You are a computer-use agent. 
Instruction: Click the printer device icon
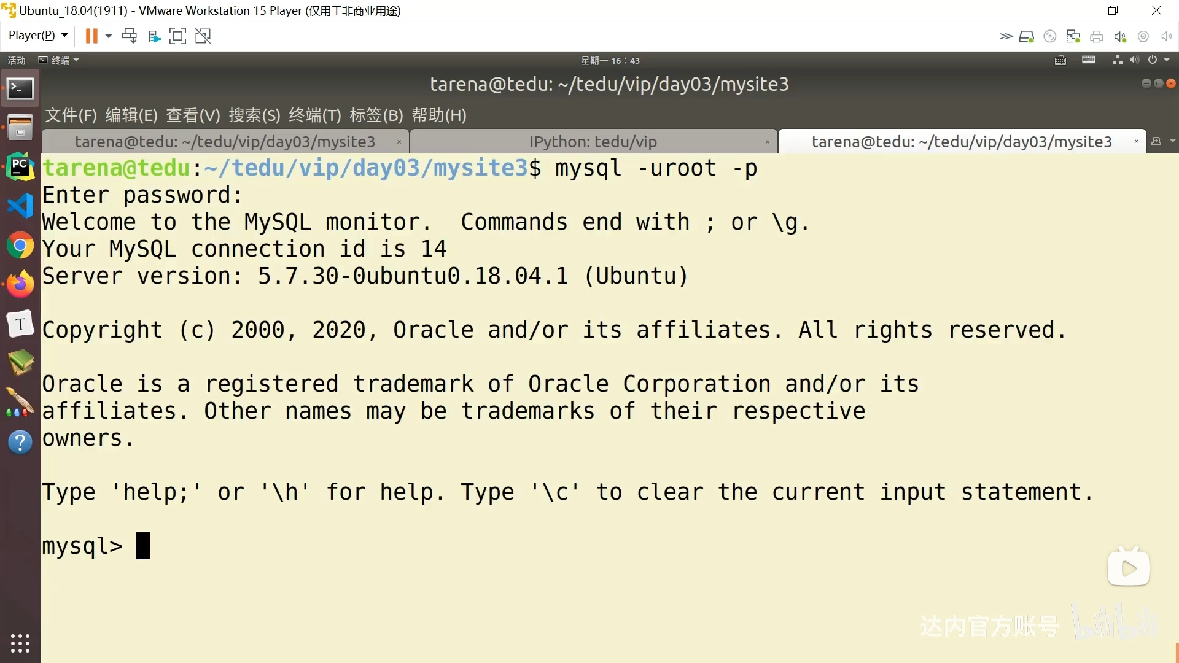click(x=1097, y=37)
